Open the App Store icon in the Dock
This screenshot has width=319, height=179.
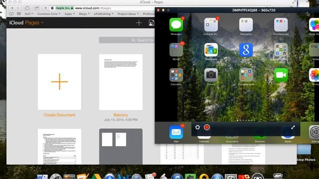[x=217, y=177]
